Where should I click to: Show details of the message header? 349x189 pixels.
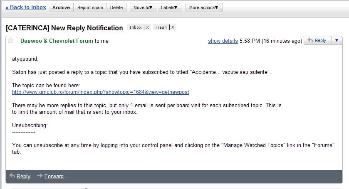point(223,41)
